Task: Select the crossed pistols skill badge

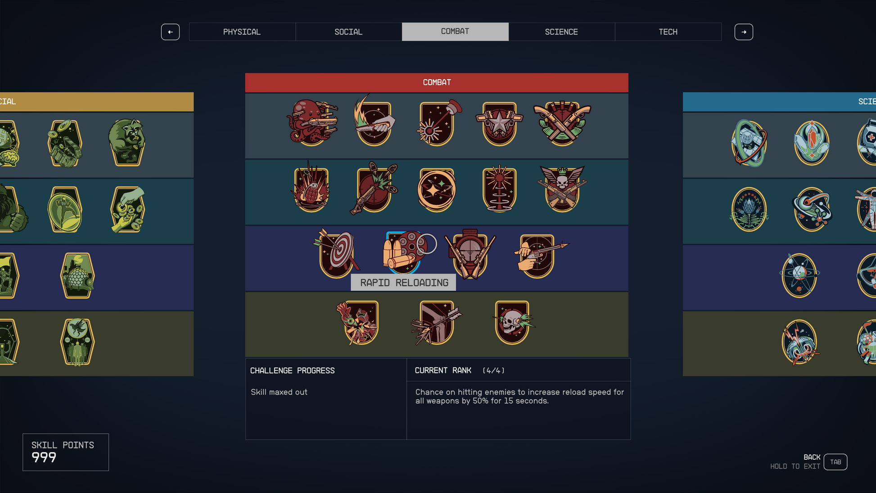Action: point(562,123)
